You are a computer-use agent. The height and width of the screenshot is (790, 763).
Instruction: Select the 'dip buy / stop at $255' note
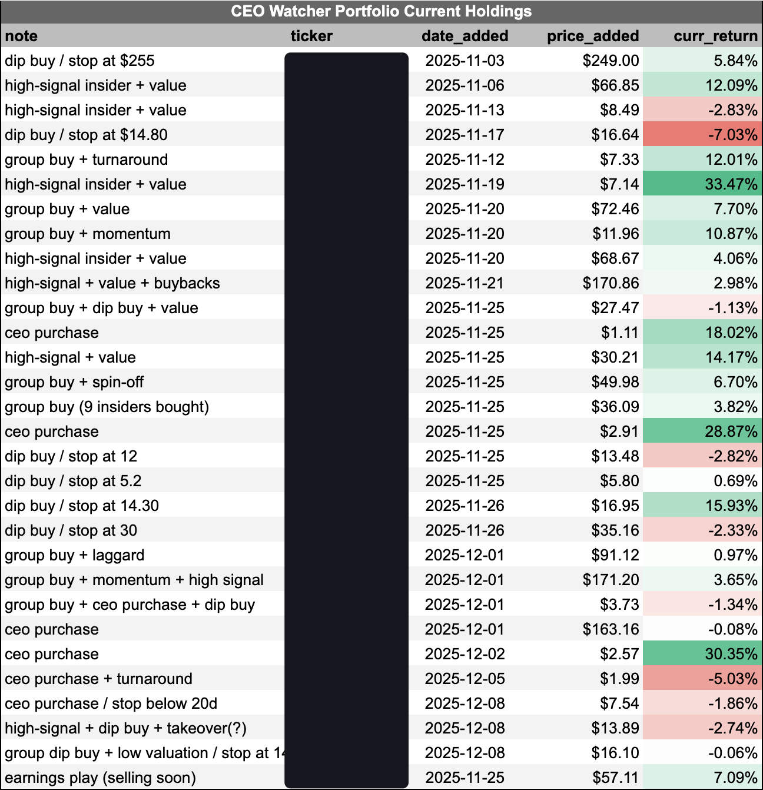point(80,61)
